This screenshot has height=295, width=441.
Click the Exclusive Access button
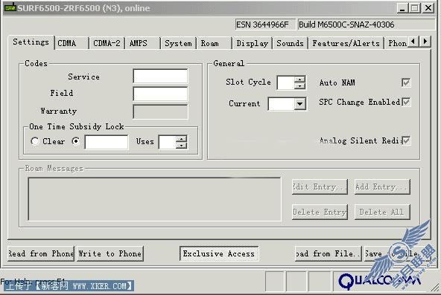[219, 253]
